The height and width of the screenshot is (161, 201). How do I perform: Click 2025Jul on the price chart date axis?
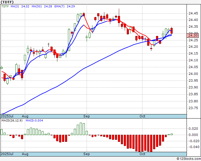click(7, 116)
